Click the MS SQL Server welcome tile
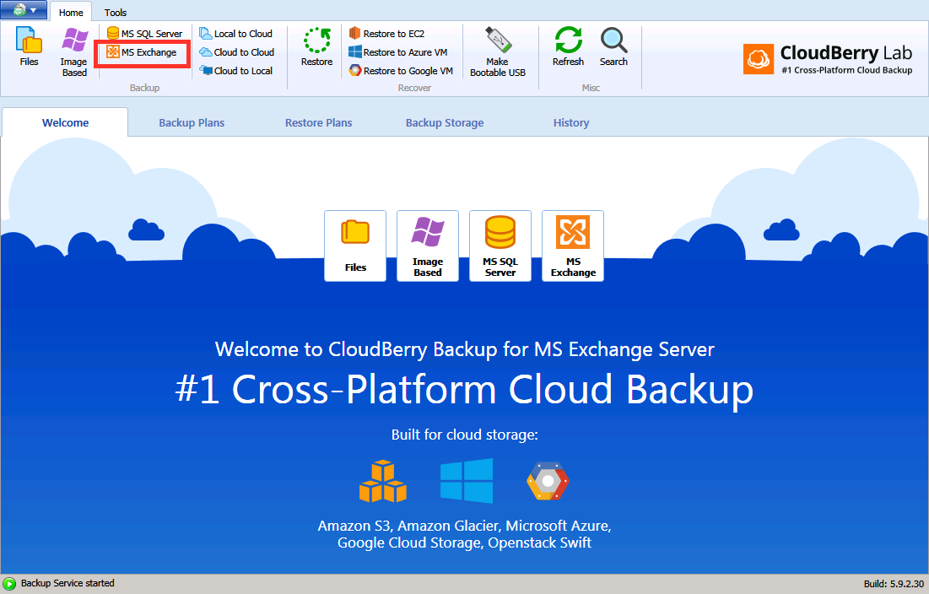Viewport: 929px width, 594px height. tap(500, 246)
